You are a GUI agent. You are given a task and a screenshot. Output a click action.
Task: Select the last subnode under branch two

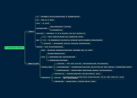tap(46, 78)
